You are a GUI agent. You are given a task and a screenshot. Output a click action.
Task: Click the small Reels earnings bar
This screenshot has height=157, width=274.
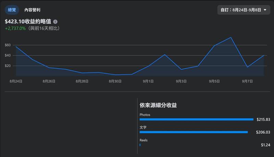[140, 145]
